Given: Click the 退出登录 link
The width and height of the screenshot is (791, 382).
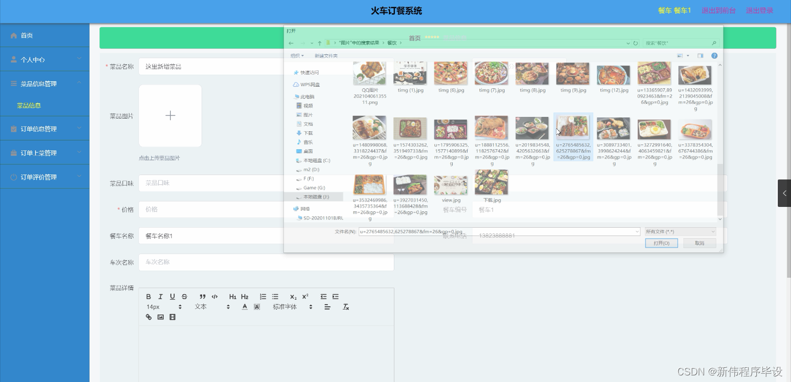Looking at the screenshot, I should (760, 10).
